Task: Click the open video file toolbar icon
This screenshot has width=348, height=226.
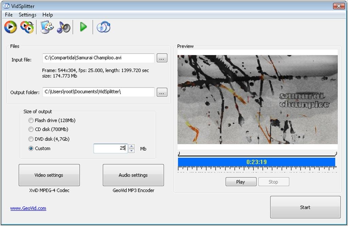Action: click(x=11, y=27)
